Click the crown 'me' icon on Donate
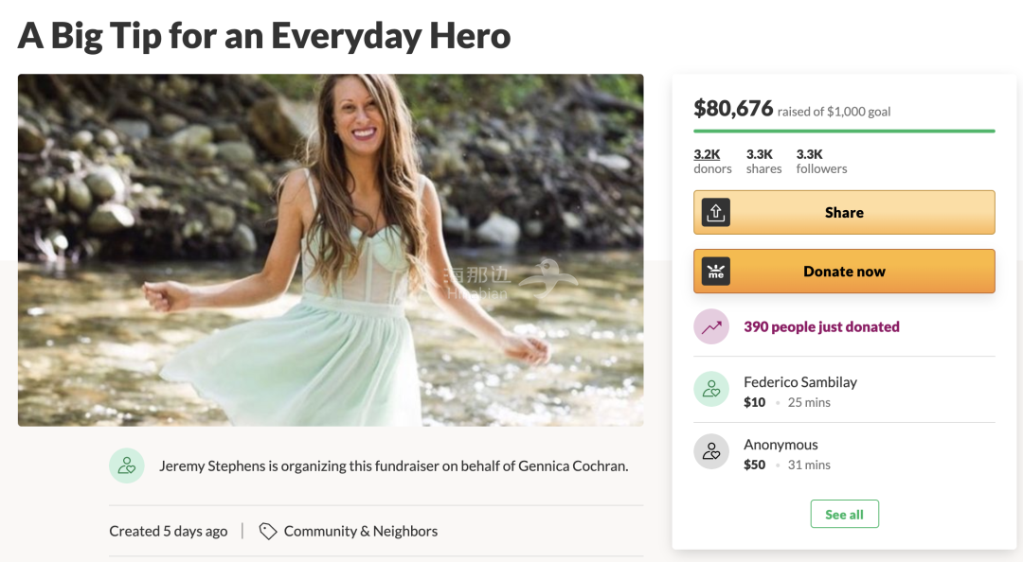 tap(716, 272)
